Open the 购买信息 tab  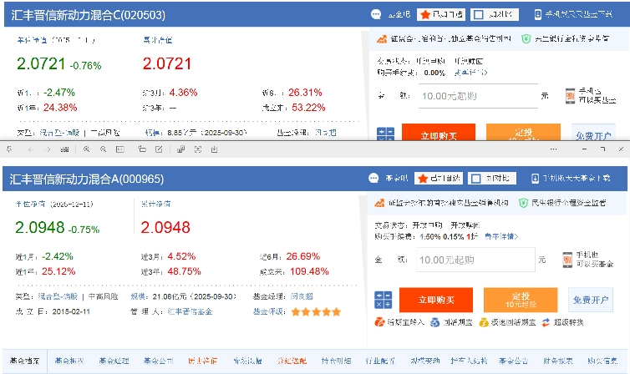(602, 361)
